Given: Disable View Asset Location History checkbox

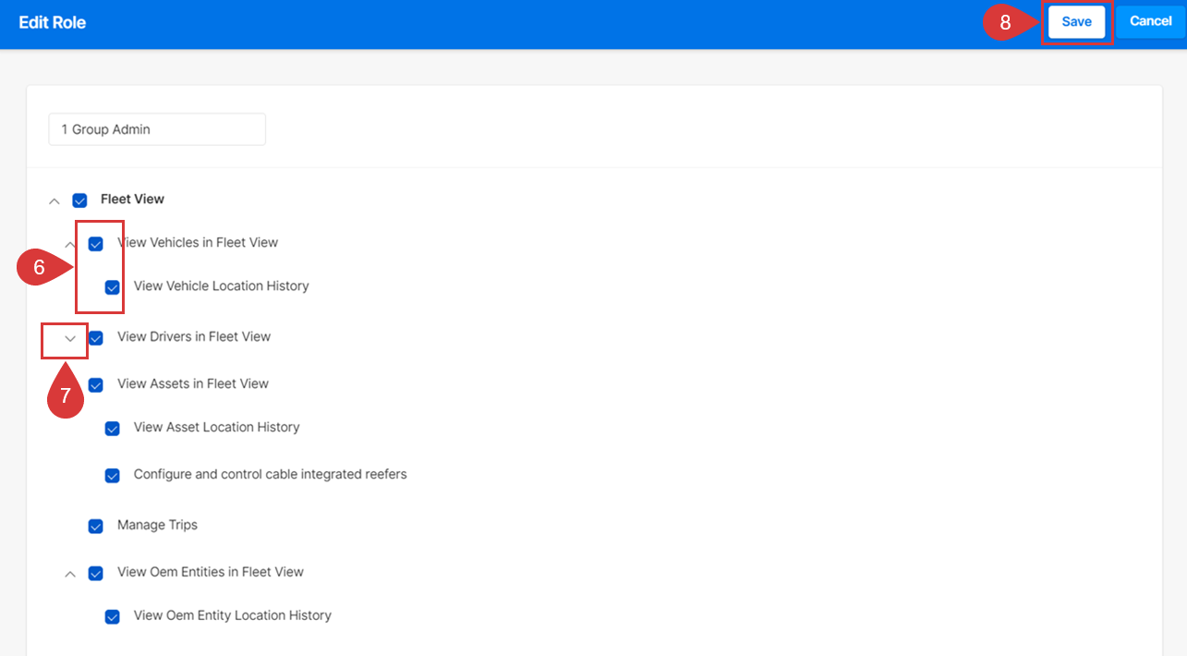Looking at the screenshot, I should click(x=113, y=429).
